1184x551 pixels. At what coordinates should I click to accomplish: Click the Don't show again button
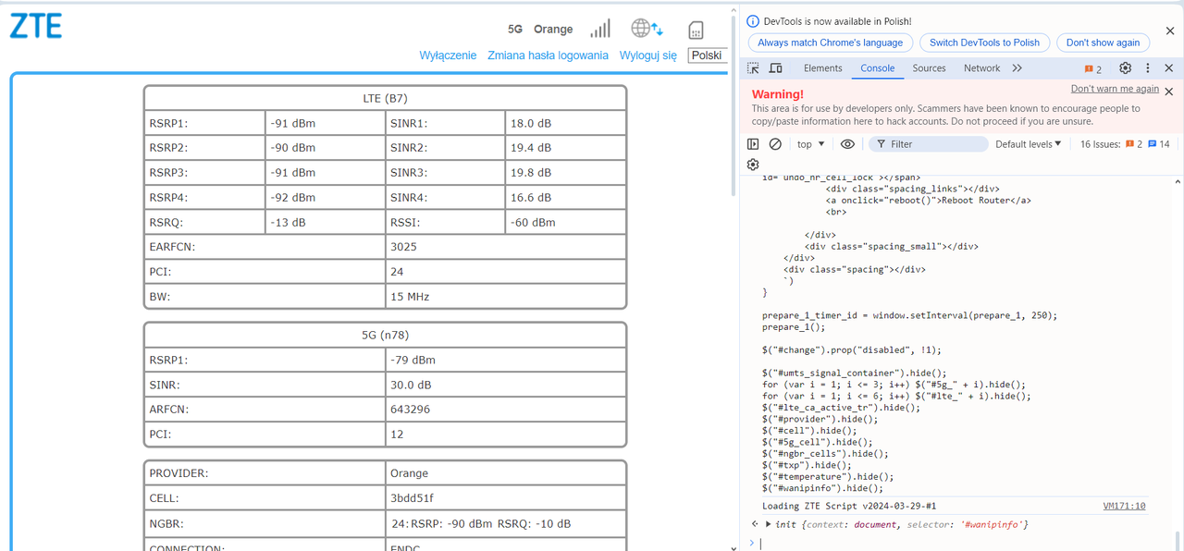pos(1103,43)
